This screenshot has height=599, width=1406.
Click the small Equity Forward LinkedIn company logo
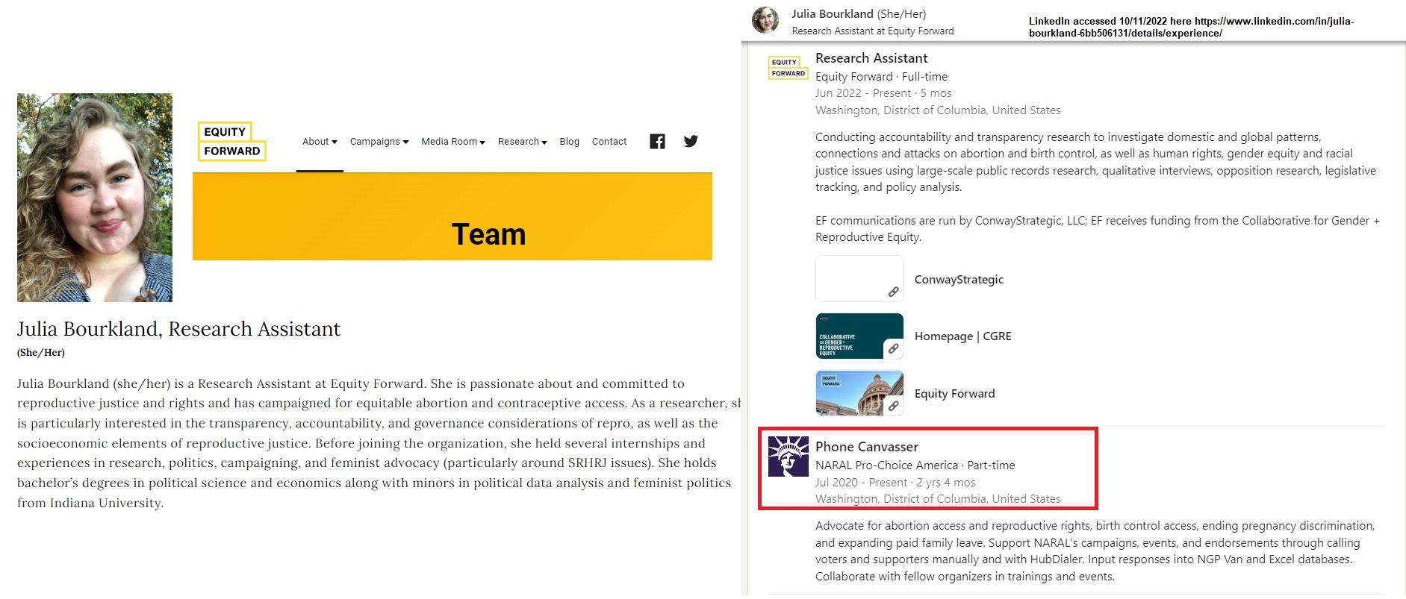pos(788,68)
